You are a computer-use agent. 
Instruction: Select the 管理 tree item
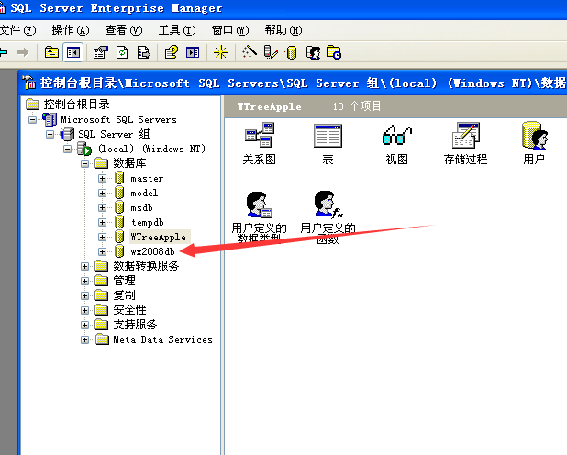pyautogui.click(x=124, y=281)
